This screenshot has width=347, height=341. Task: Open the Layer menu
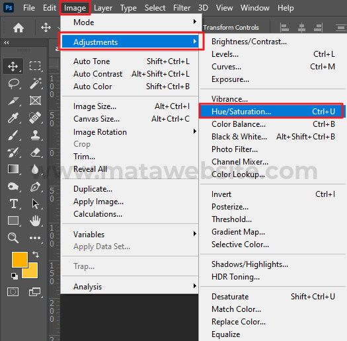point(103,8)
